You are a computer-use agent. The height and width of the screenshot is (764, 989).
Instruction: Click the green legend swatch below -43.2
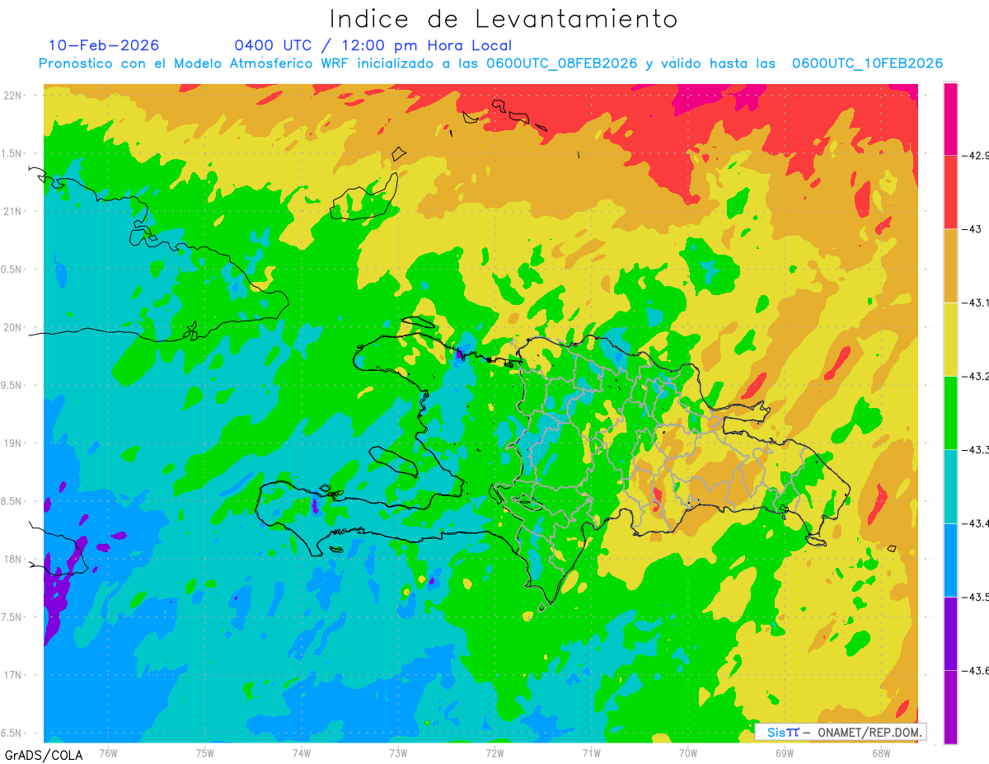tap(950, 412)
